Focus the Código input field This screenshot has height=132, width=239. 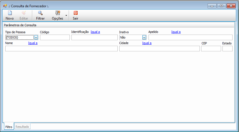(55, 37)
